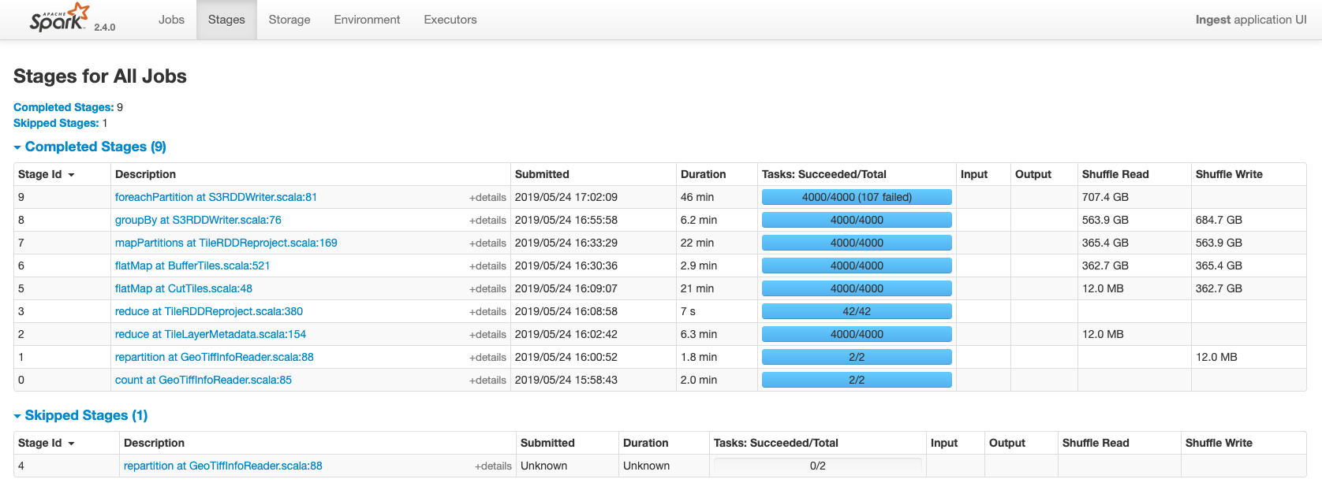Open the Stages tab
This screenshot has width=1322, height=494.
click(226, 20)
